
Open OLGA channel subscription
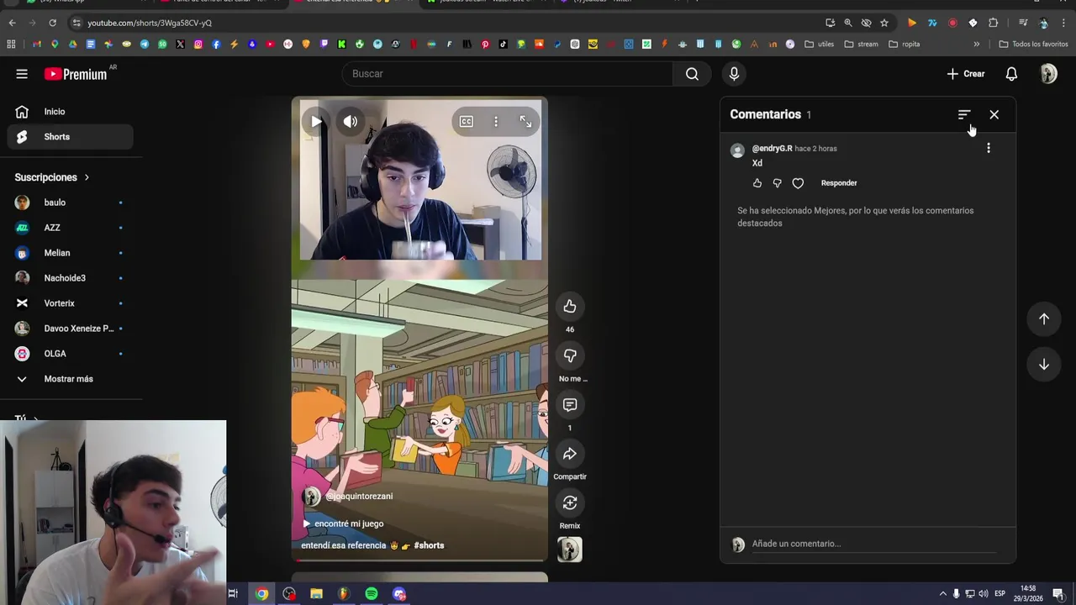click(x=70, y=354)
